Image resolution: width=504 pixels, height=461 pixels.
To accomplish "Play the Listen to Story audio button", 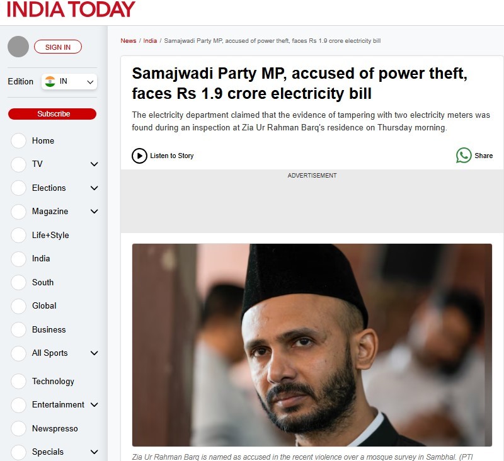I will click(x=139, y=156).
